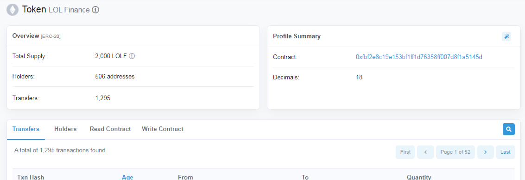The height and width of the screenshot is (180, 525).
Task: Click info icon next to 2,000 LOLF
Action: (132, 56)
